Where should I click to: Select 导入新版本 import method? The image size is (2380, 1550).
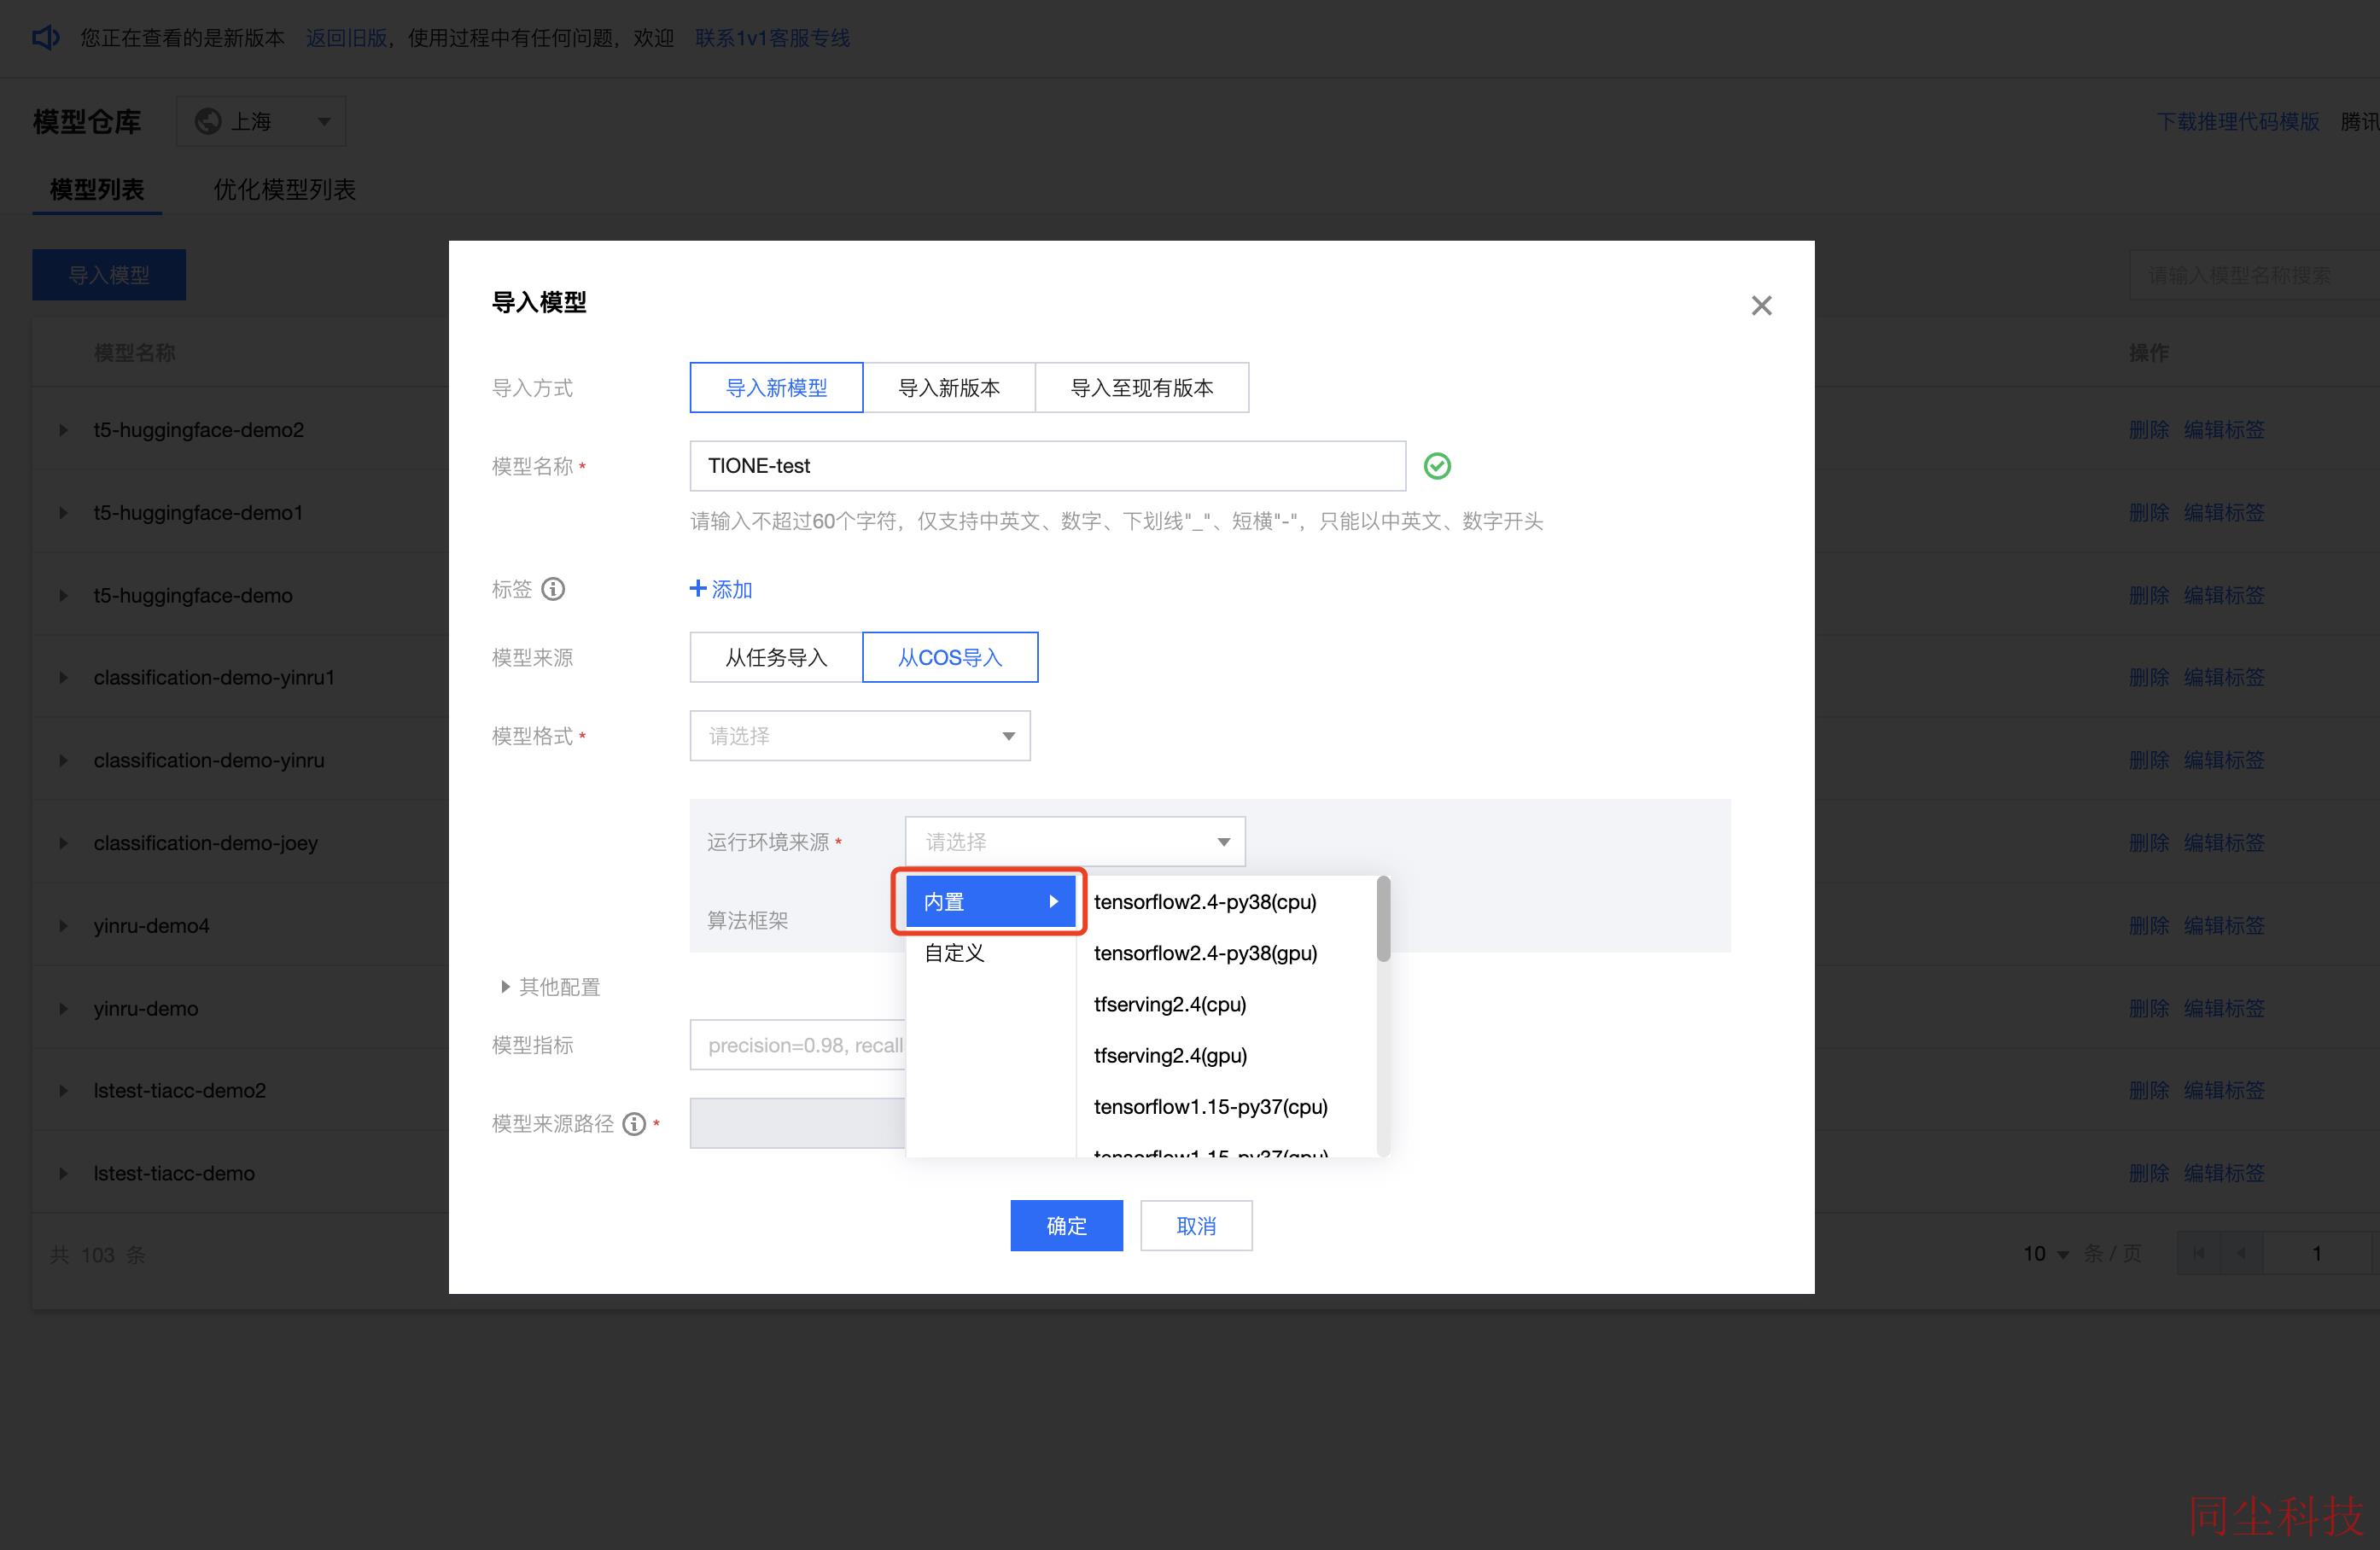[949, 387]
